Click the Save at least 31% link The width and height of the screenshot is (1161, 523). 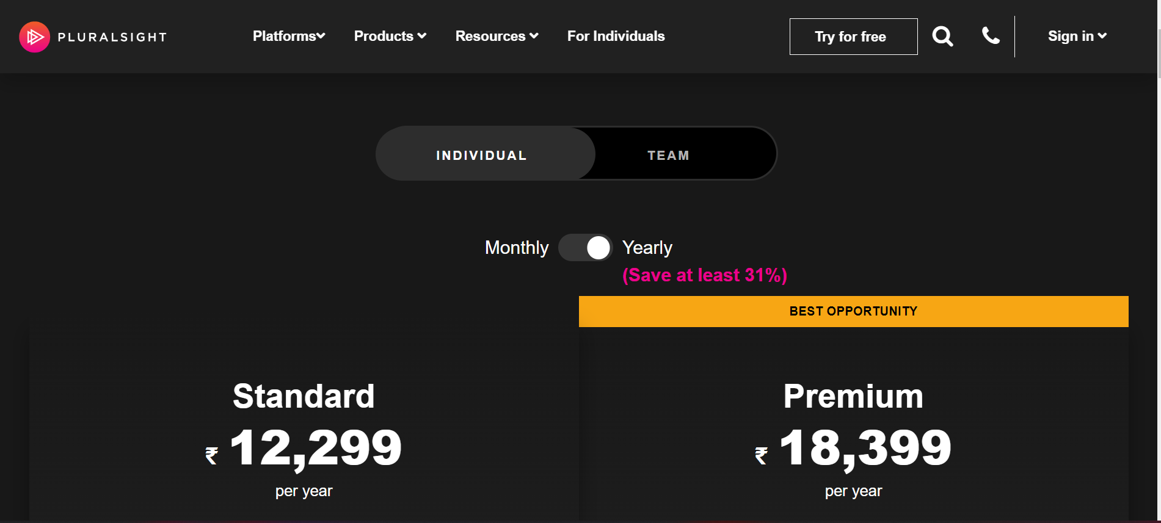pos(704,275)
